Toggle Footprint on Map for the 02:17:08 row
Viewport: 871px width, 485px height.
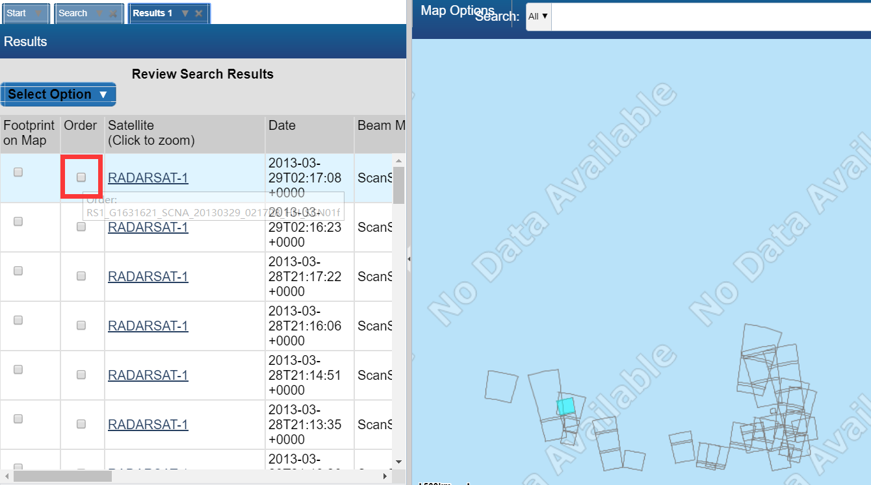18,172
